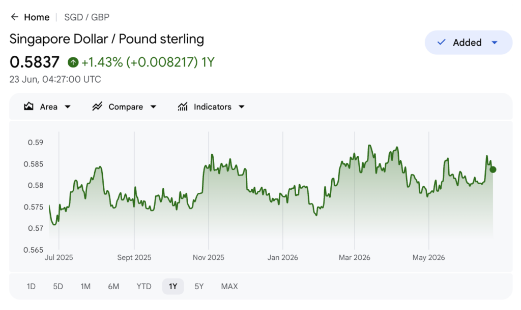
Task: Click the Compare lines icon
Action: [97, 107]
